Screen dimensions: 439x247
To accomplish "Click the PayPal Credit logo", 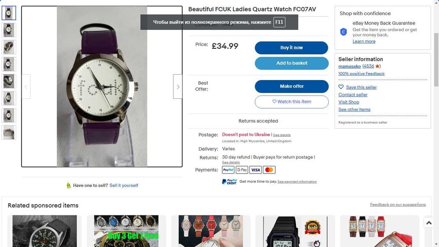I will tap(229, 182).
